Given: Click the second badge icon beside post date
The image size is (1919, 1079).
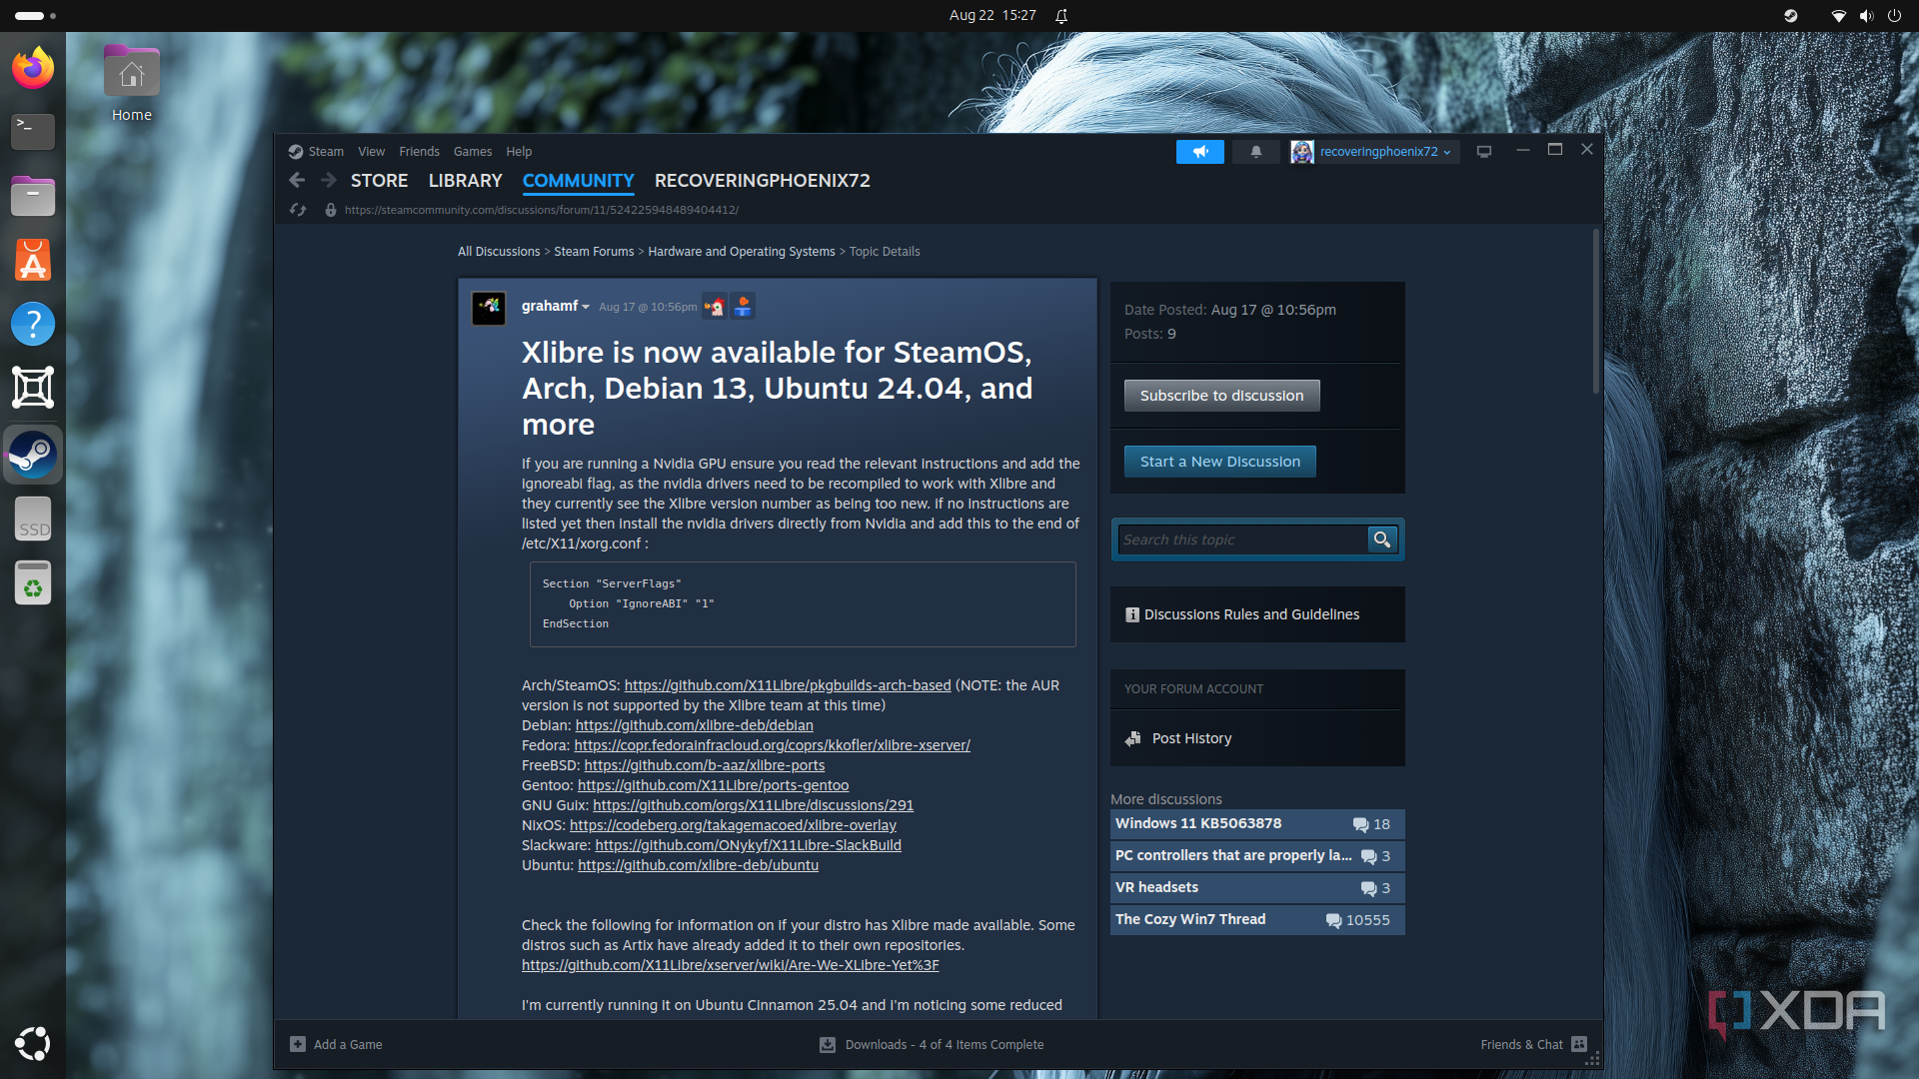Looking at the screenshot, I should [x=743, y=307].
